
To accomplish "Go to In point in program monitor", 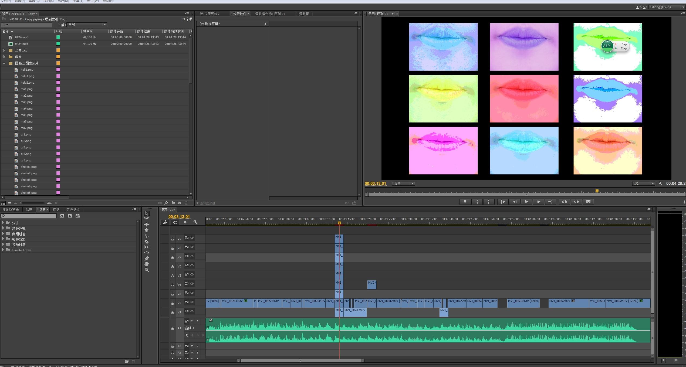I will [503, 202].
